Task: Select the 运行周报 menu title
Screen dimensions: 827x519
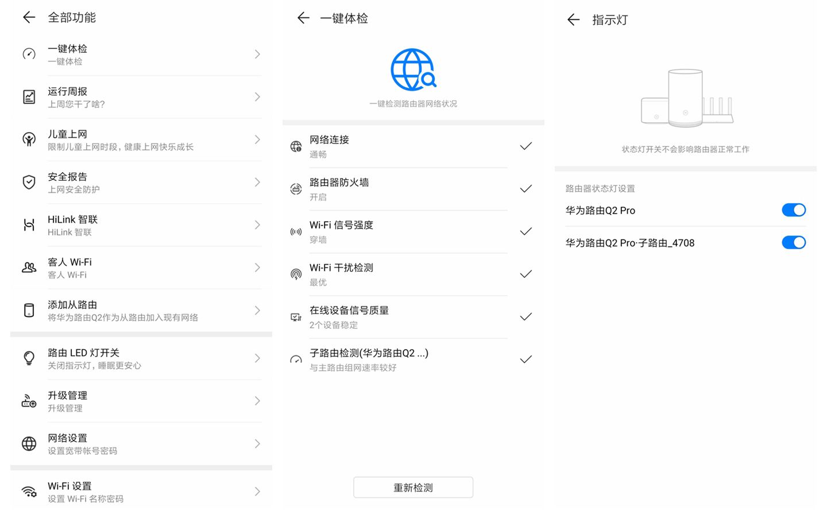Action: pyautogui.click(x=67, y=91)
